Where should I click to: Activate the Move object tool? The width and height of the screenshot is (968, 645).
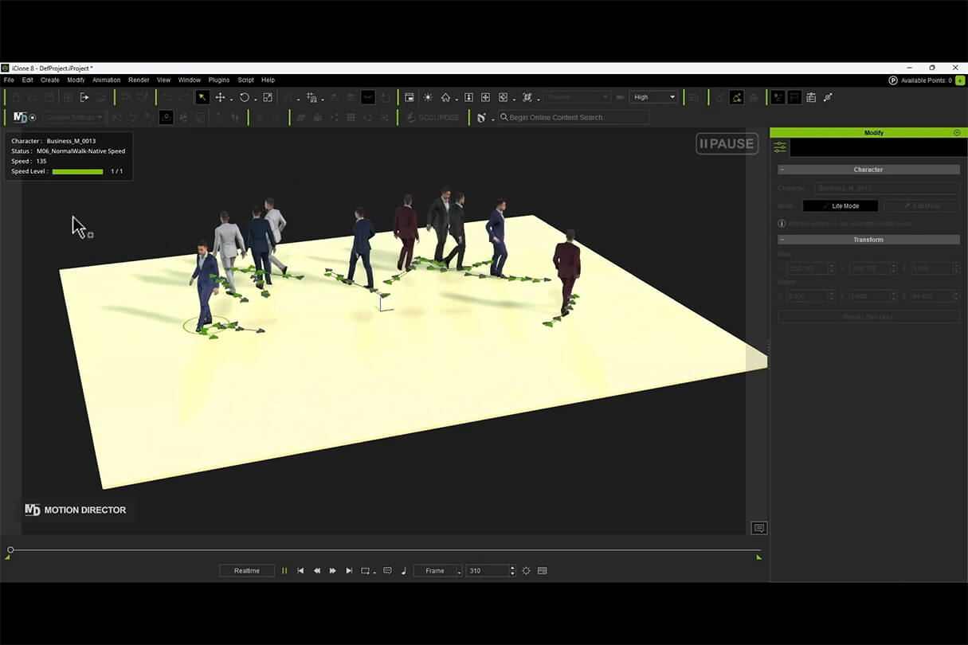[221, 97]
